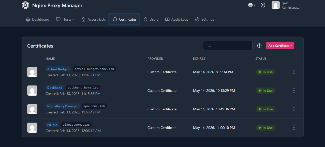
Task: Click the book icon next to Audit Logs
Action: (167, 19)
